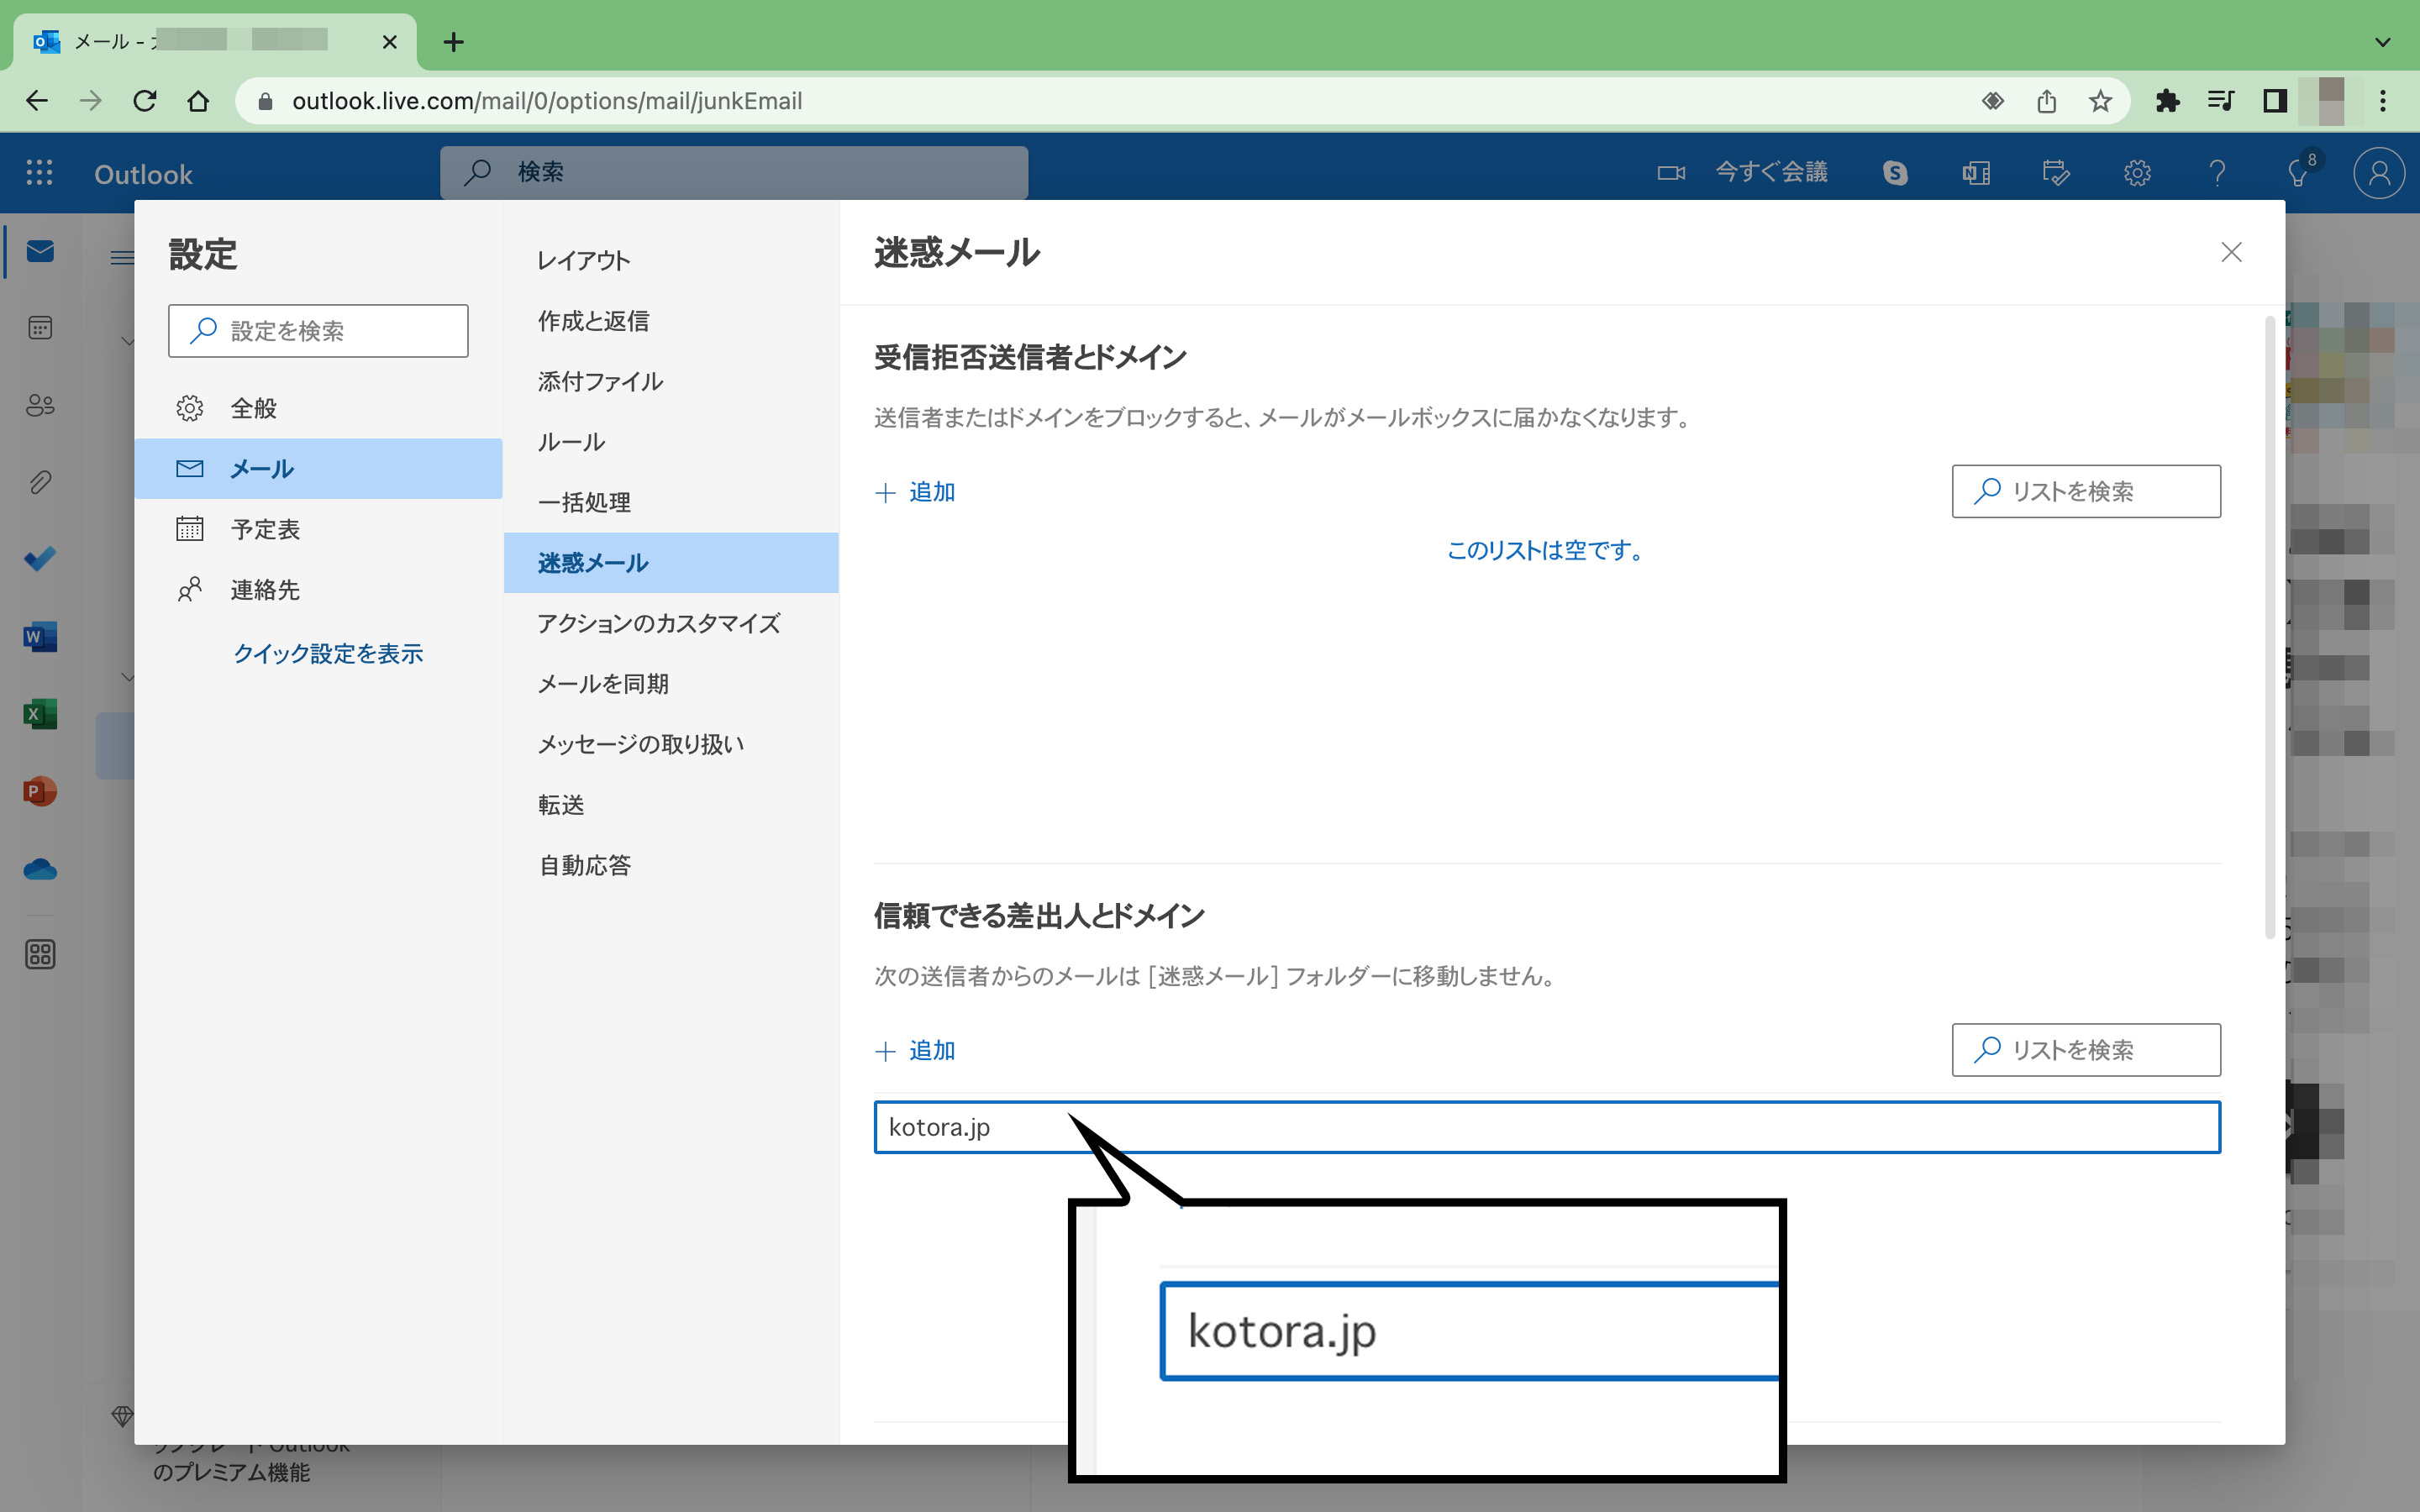The image size is (2420, 1512).
Task: Open アクションのカスタマイズ settings
Action: pyautogui.click(x=671, y=623)
